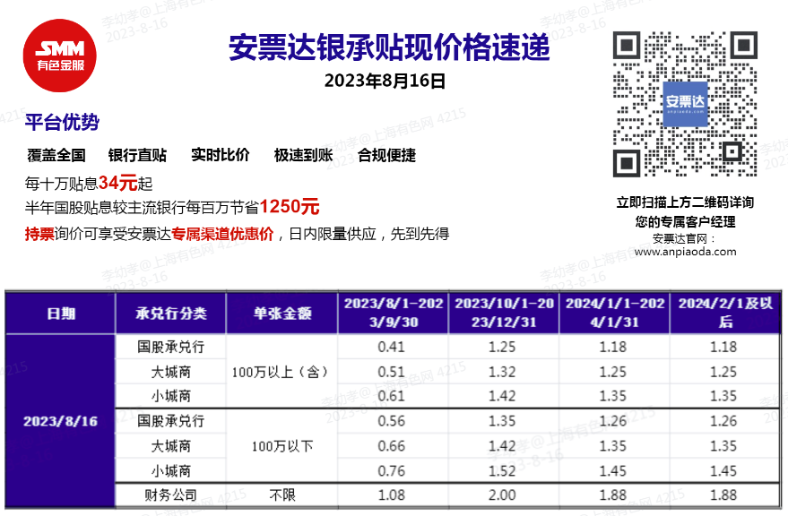The width and height of the screenshot is (788, 516).
Task: Click the 100万以上（含） amount cell
Action: 281,372
